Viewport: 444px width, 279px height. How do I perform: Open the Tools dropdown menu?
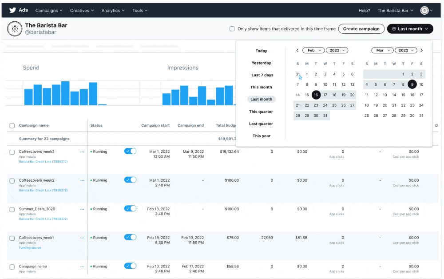click(140, 11)
